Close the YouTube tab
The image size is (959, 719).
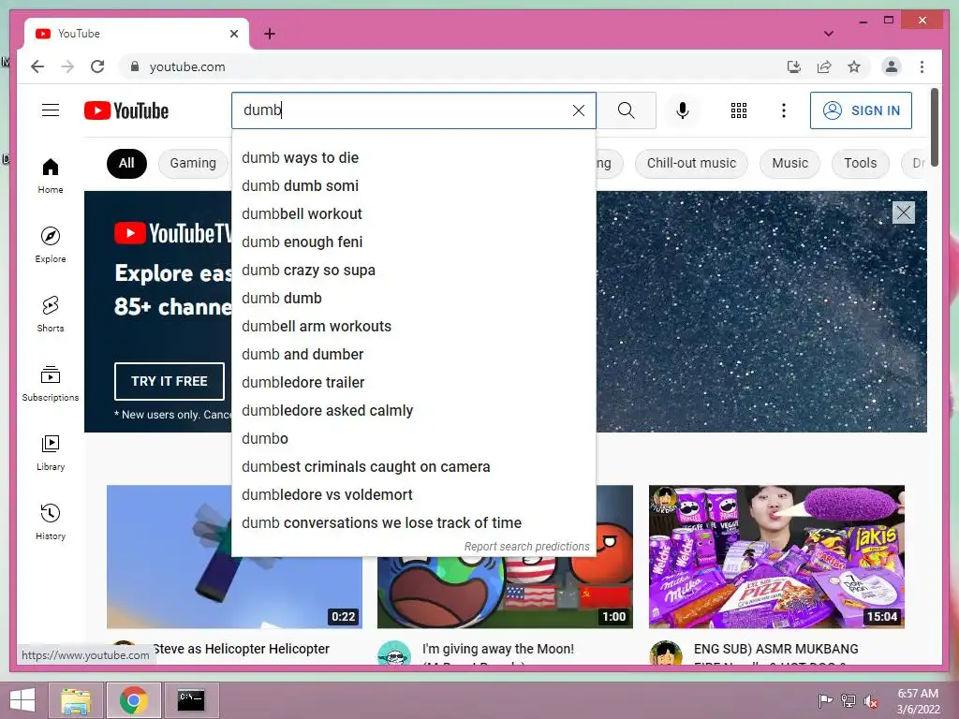(x=233, y=34)
